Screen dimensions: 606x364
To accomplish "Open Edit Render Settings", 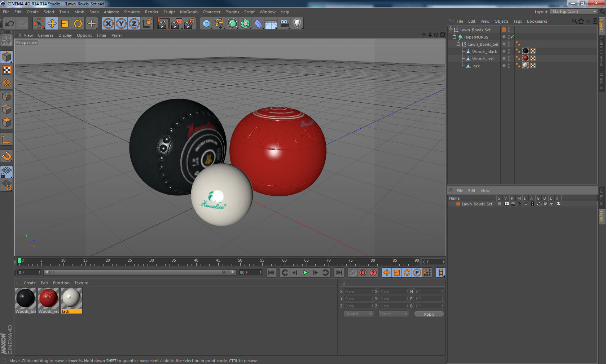I will [190, 24].
